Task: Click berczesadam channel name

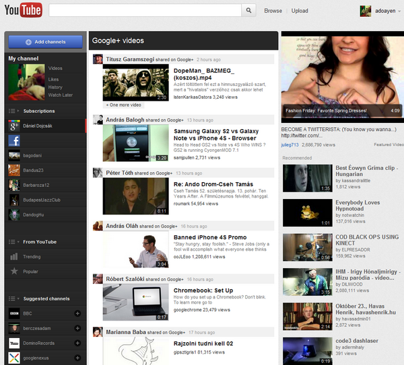Action: pos(37,329)
